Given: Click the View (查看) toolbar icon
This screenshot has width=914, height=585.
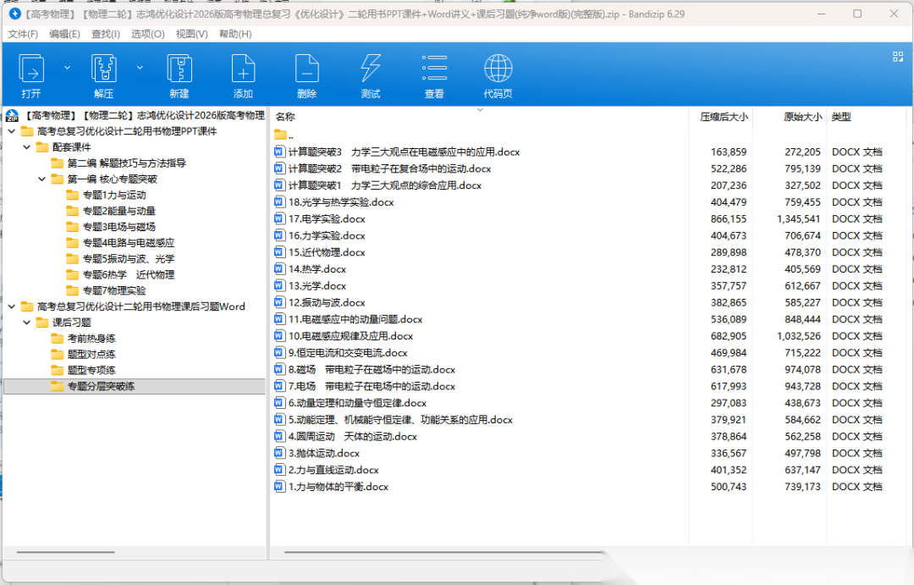Looking at the screenshot, I should click(x=434, y=69).
